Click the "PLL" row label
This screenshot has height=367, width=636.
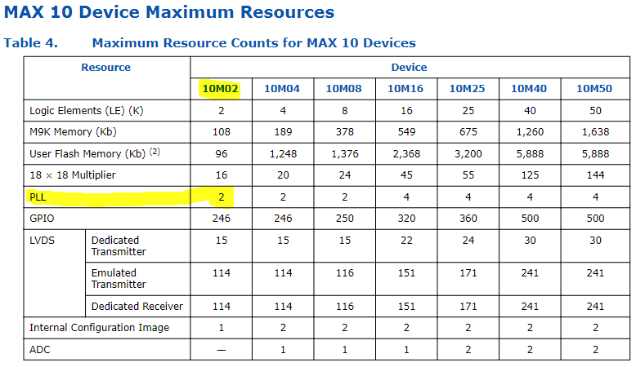click(38, 197)
